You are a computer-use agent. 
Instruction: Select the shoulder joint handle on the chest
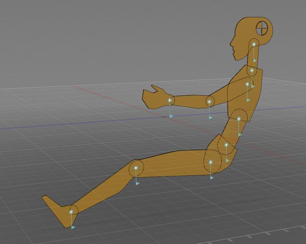pyautogui.click(x=247, y=85)
